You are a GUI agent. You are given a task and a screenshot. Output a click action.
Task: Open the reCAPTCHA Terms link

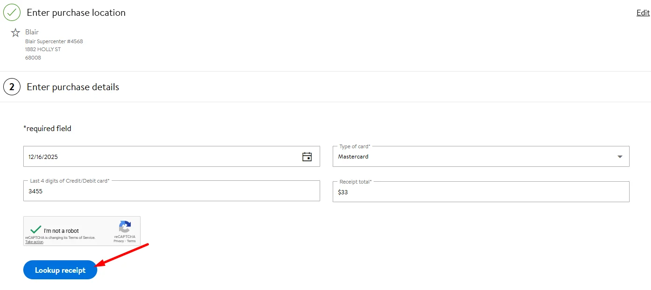[132, 241]
